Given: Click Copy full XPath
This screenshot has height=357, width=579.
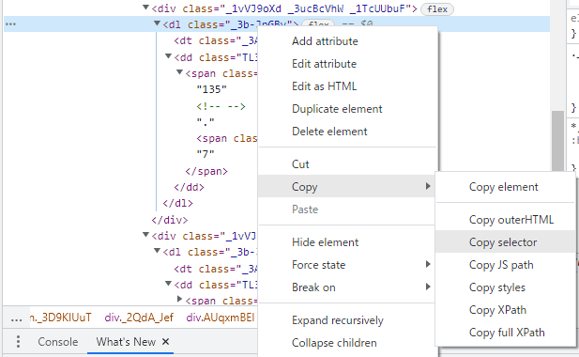Looking at the screenshot, I should (x=507, y=333).
